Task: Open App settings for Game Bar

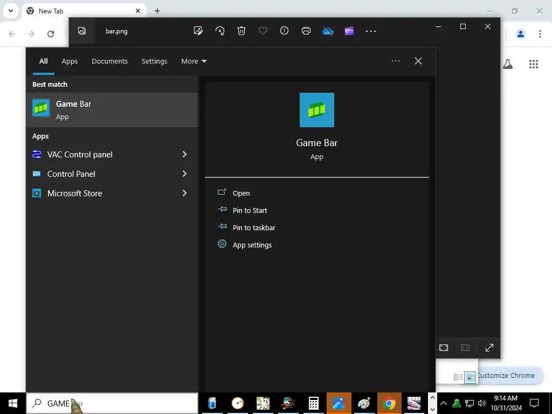Action: click(x=252, y=245)
